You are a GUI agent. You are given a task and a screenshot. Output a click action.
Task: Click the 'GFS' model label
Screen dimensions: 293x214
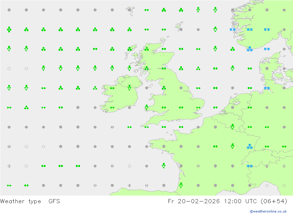pos(54,201)
